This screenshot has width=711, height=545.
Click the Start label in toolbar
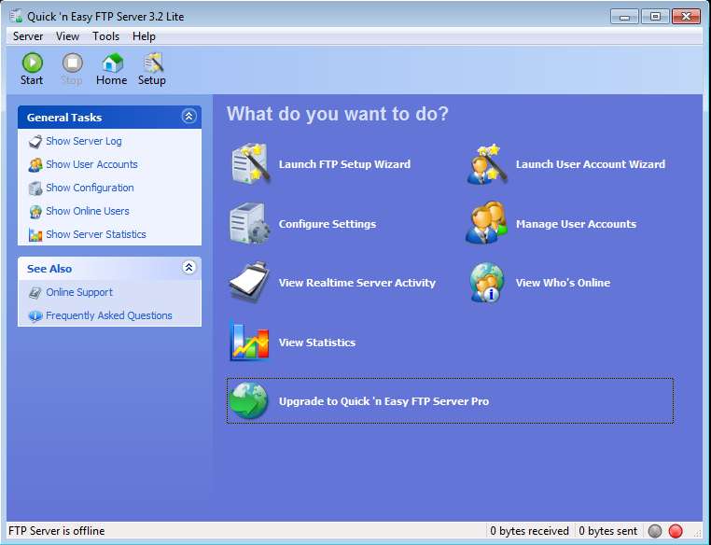tap(32, 80)
